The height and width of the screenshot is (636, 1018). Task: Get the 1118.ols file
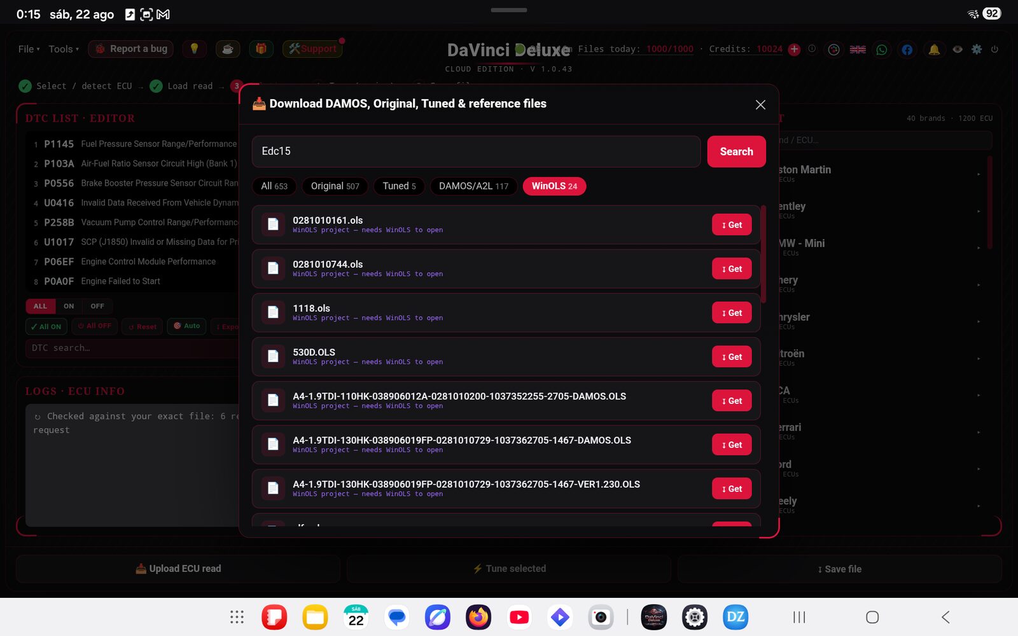point(732,313)
